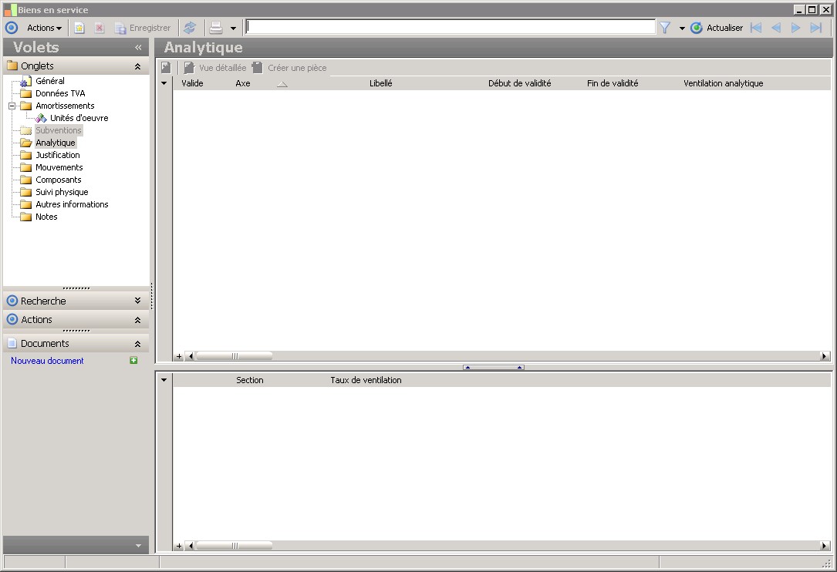
Task: Click the Libellé column header
Action: pos(380,83)
